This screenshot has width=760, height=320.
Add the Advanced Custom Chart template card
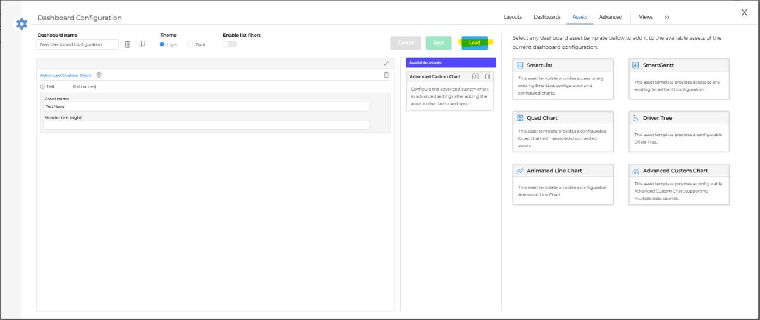tap(679, 184)
